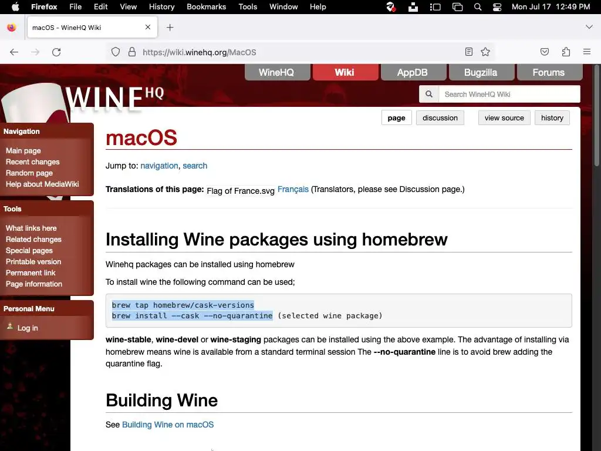Open the Firefox menu
Screen dimensions: 601x451
tap(44, 6)
